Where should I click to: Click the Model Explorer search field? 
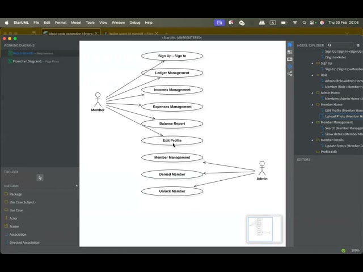pos(340,45)
